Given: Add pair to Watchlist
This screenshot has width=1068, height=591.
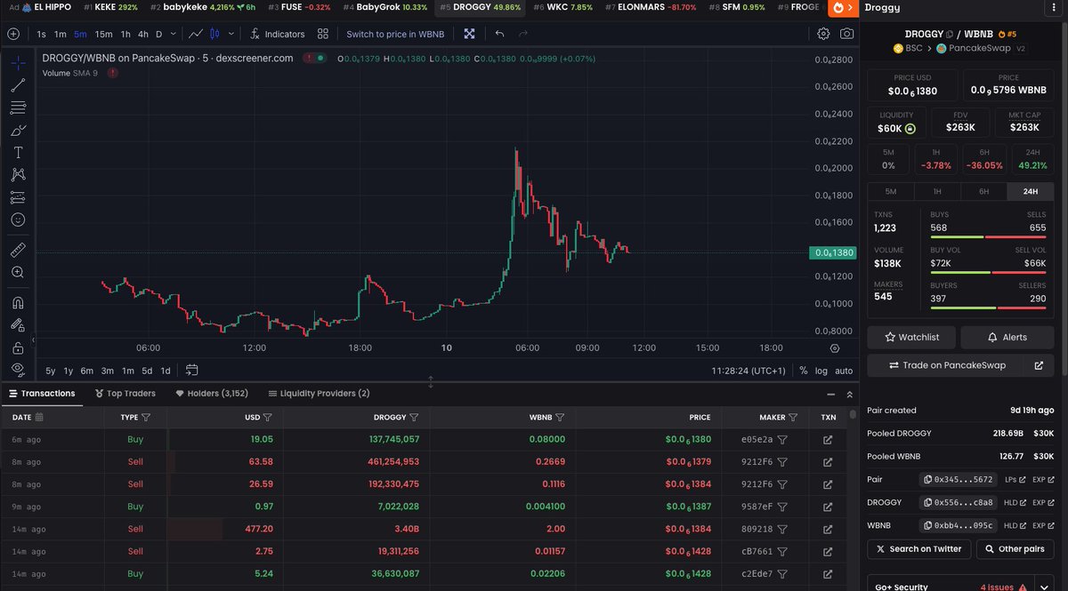Looking at the screenshot, I should pos(913,337).
